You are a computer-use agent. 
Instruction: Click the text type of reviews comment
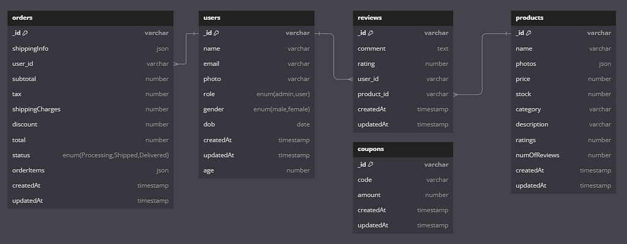(x=443, y=49)
